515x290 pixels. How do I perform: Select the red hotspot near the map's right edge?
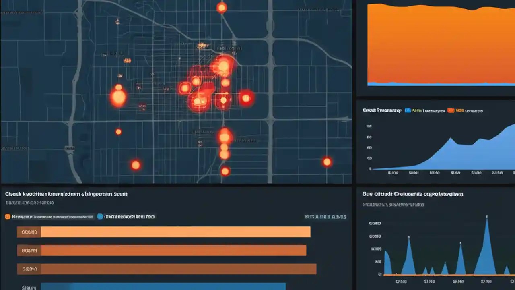click(327, 162)
